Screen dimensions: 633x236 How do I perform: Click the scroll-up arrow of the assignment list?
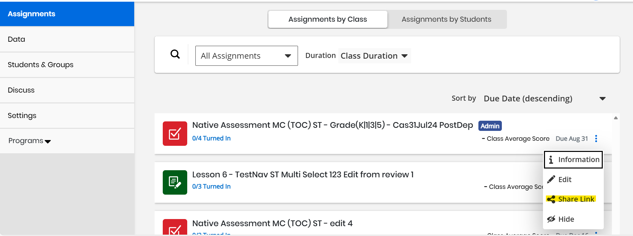click(x=616, y=118)
